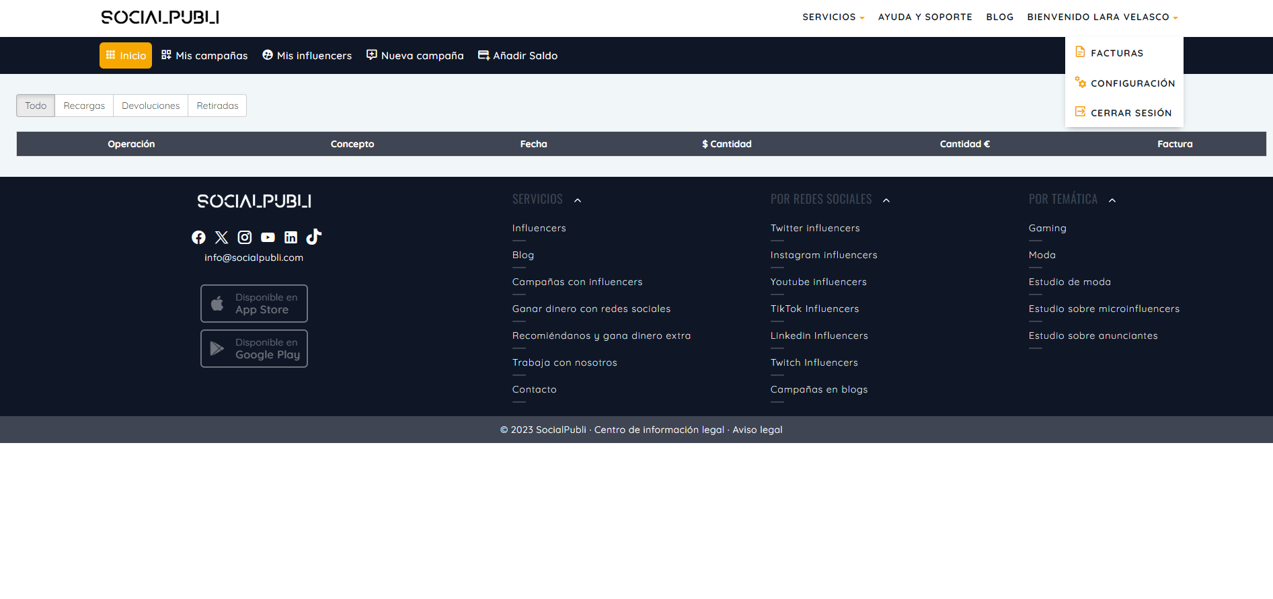Open Añadir Saldo page
This screenshot has width=1273, height=599.
(x=518, y=55)
